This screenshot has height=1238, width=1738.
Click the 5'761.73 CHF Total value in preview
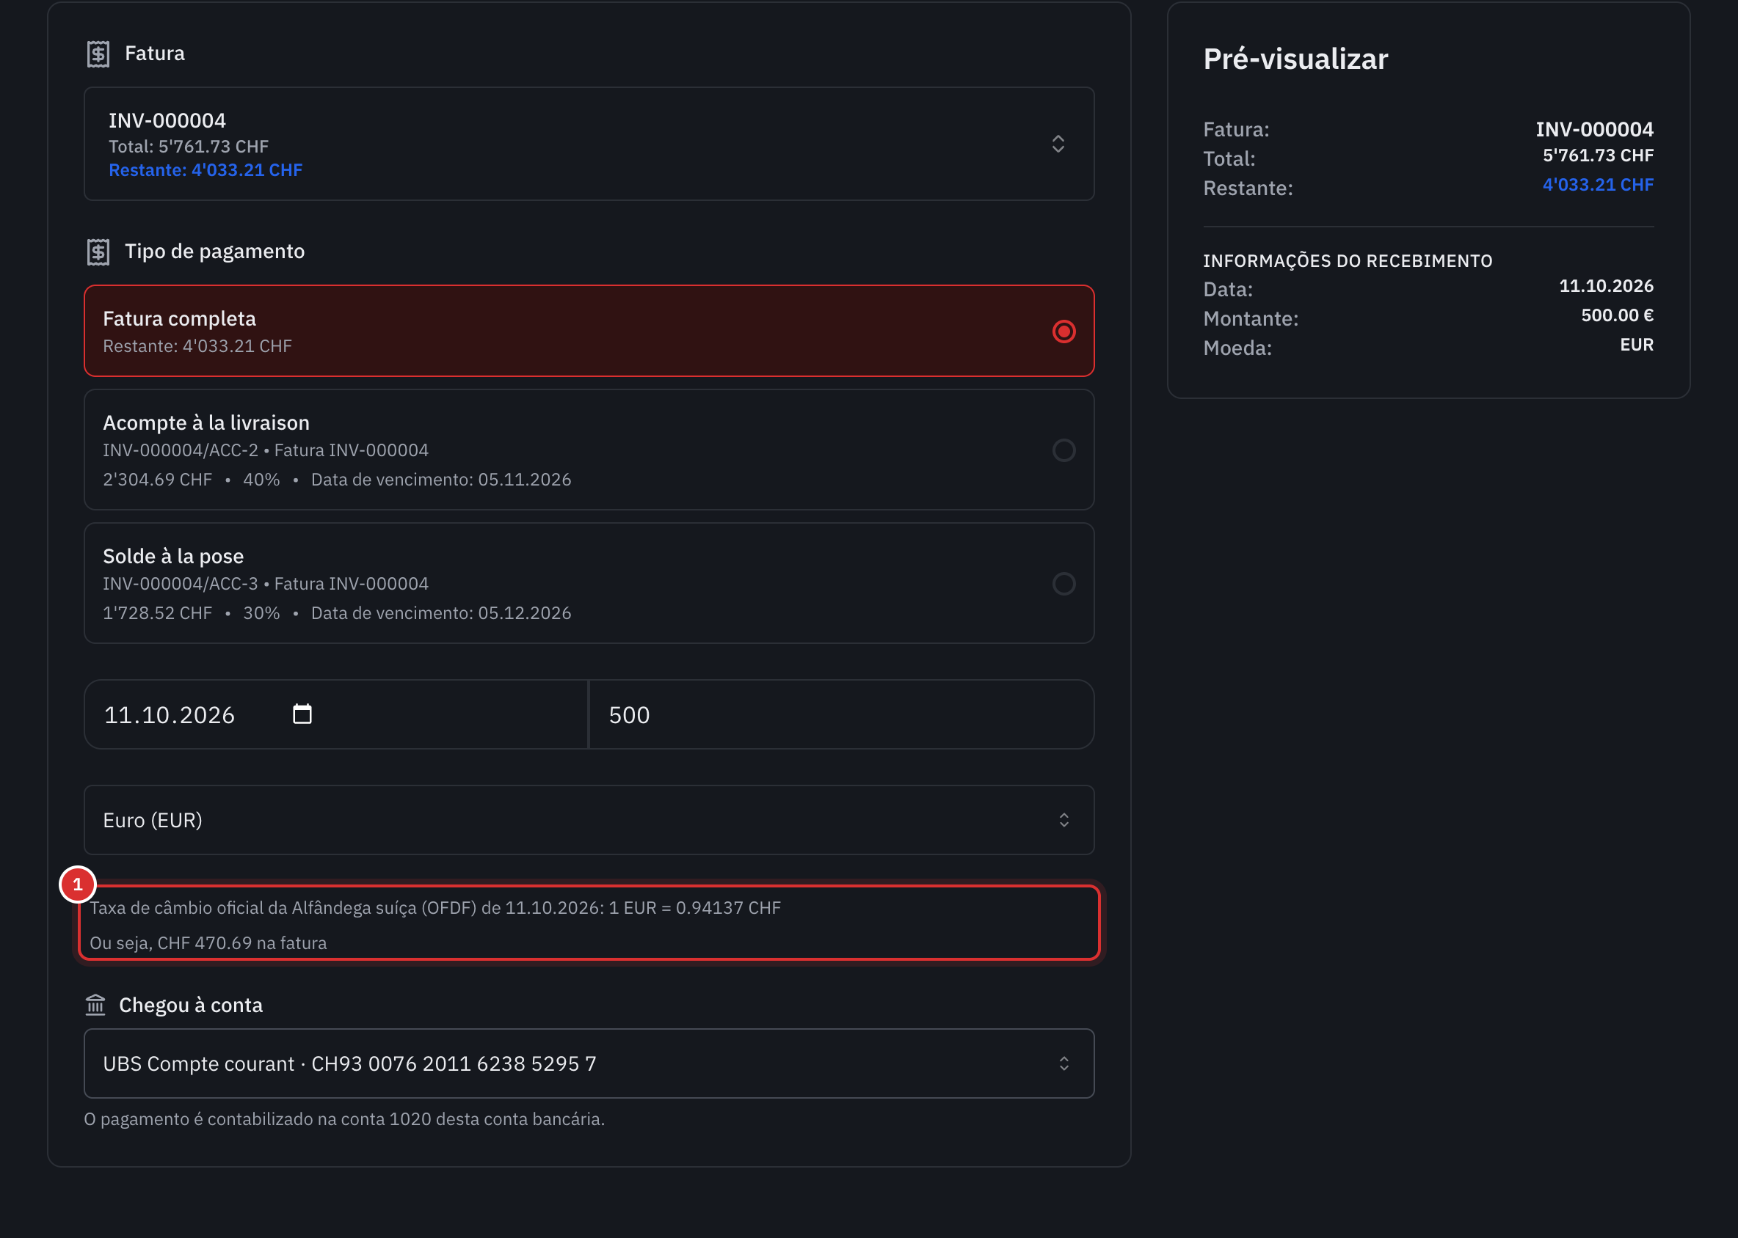(1598, 155)
